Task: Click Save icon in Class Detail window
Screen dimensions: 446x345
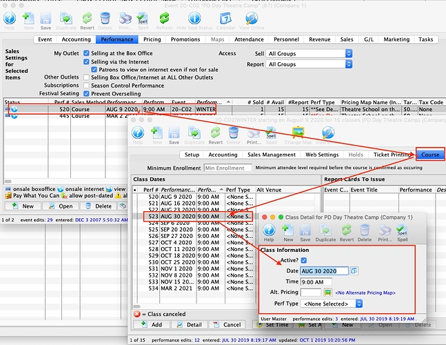Action: [305, 230]
